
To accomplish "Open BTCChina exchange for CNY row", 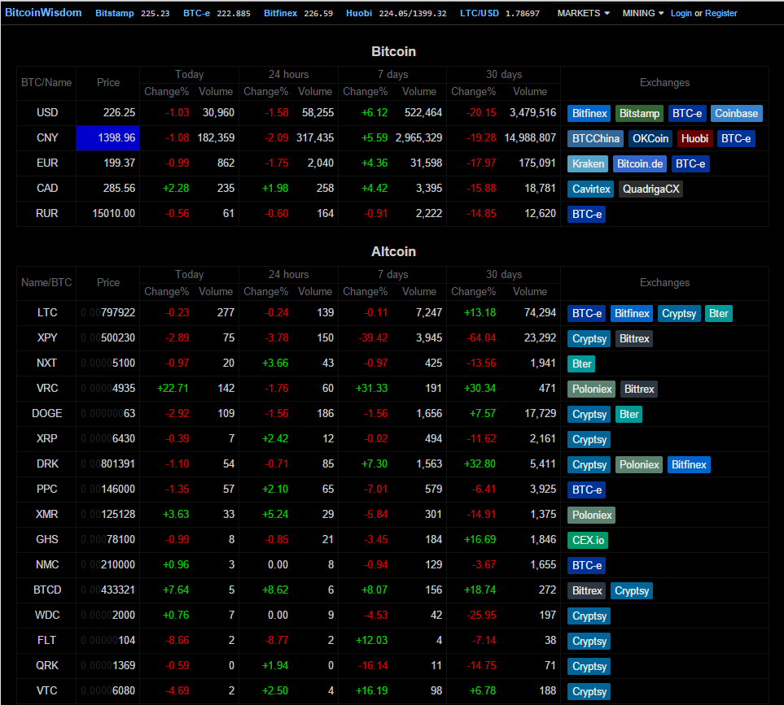I will [595, 138].
